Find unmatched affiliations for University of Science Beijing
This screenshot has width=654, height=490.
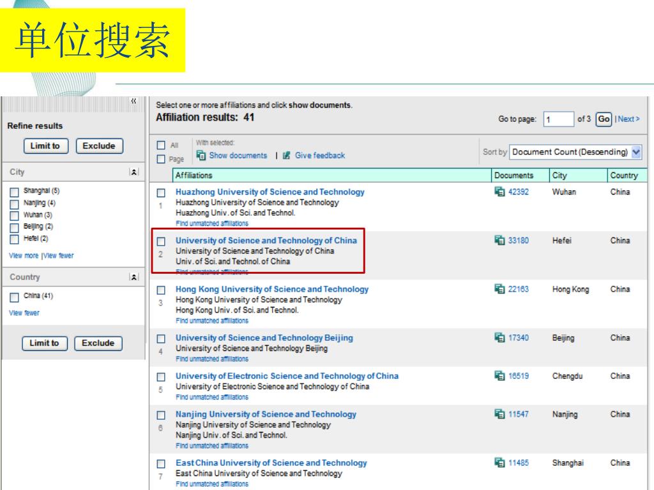click(212, 359)
